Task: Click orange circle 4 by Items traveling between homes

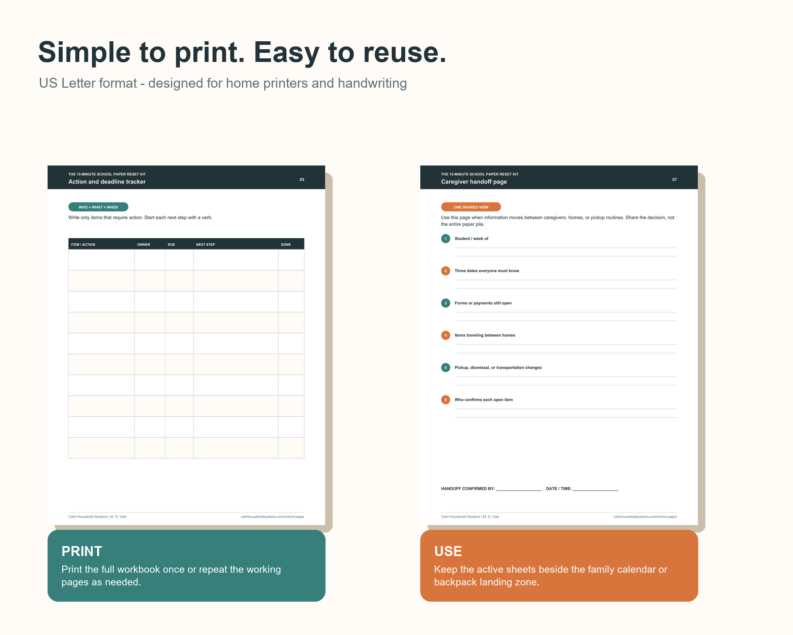Action: pyautogui.click(x=445, y=335)
